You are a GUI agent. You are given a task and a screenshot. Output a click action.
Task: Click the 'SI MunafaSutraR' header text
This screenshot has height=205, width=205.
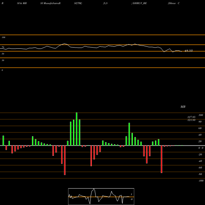point(50,3)
